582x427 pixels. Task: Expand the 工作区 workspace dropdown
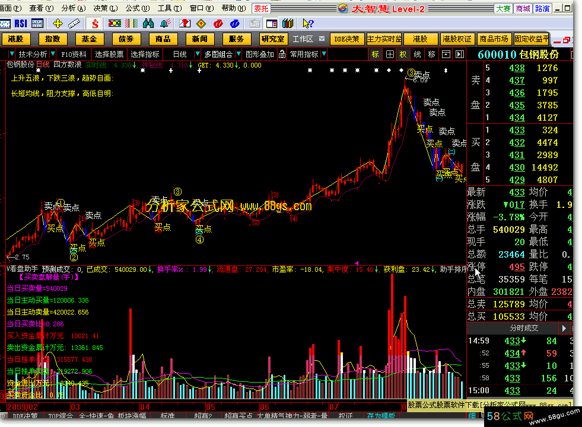(x=322, y=38)
